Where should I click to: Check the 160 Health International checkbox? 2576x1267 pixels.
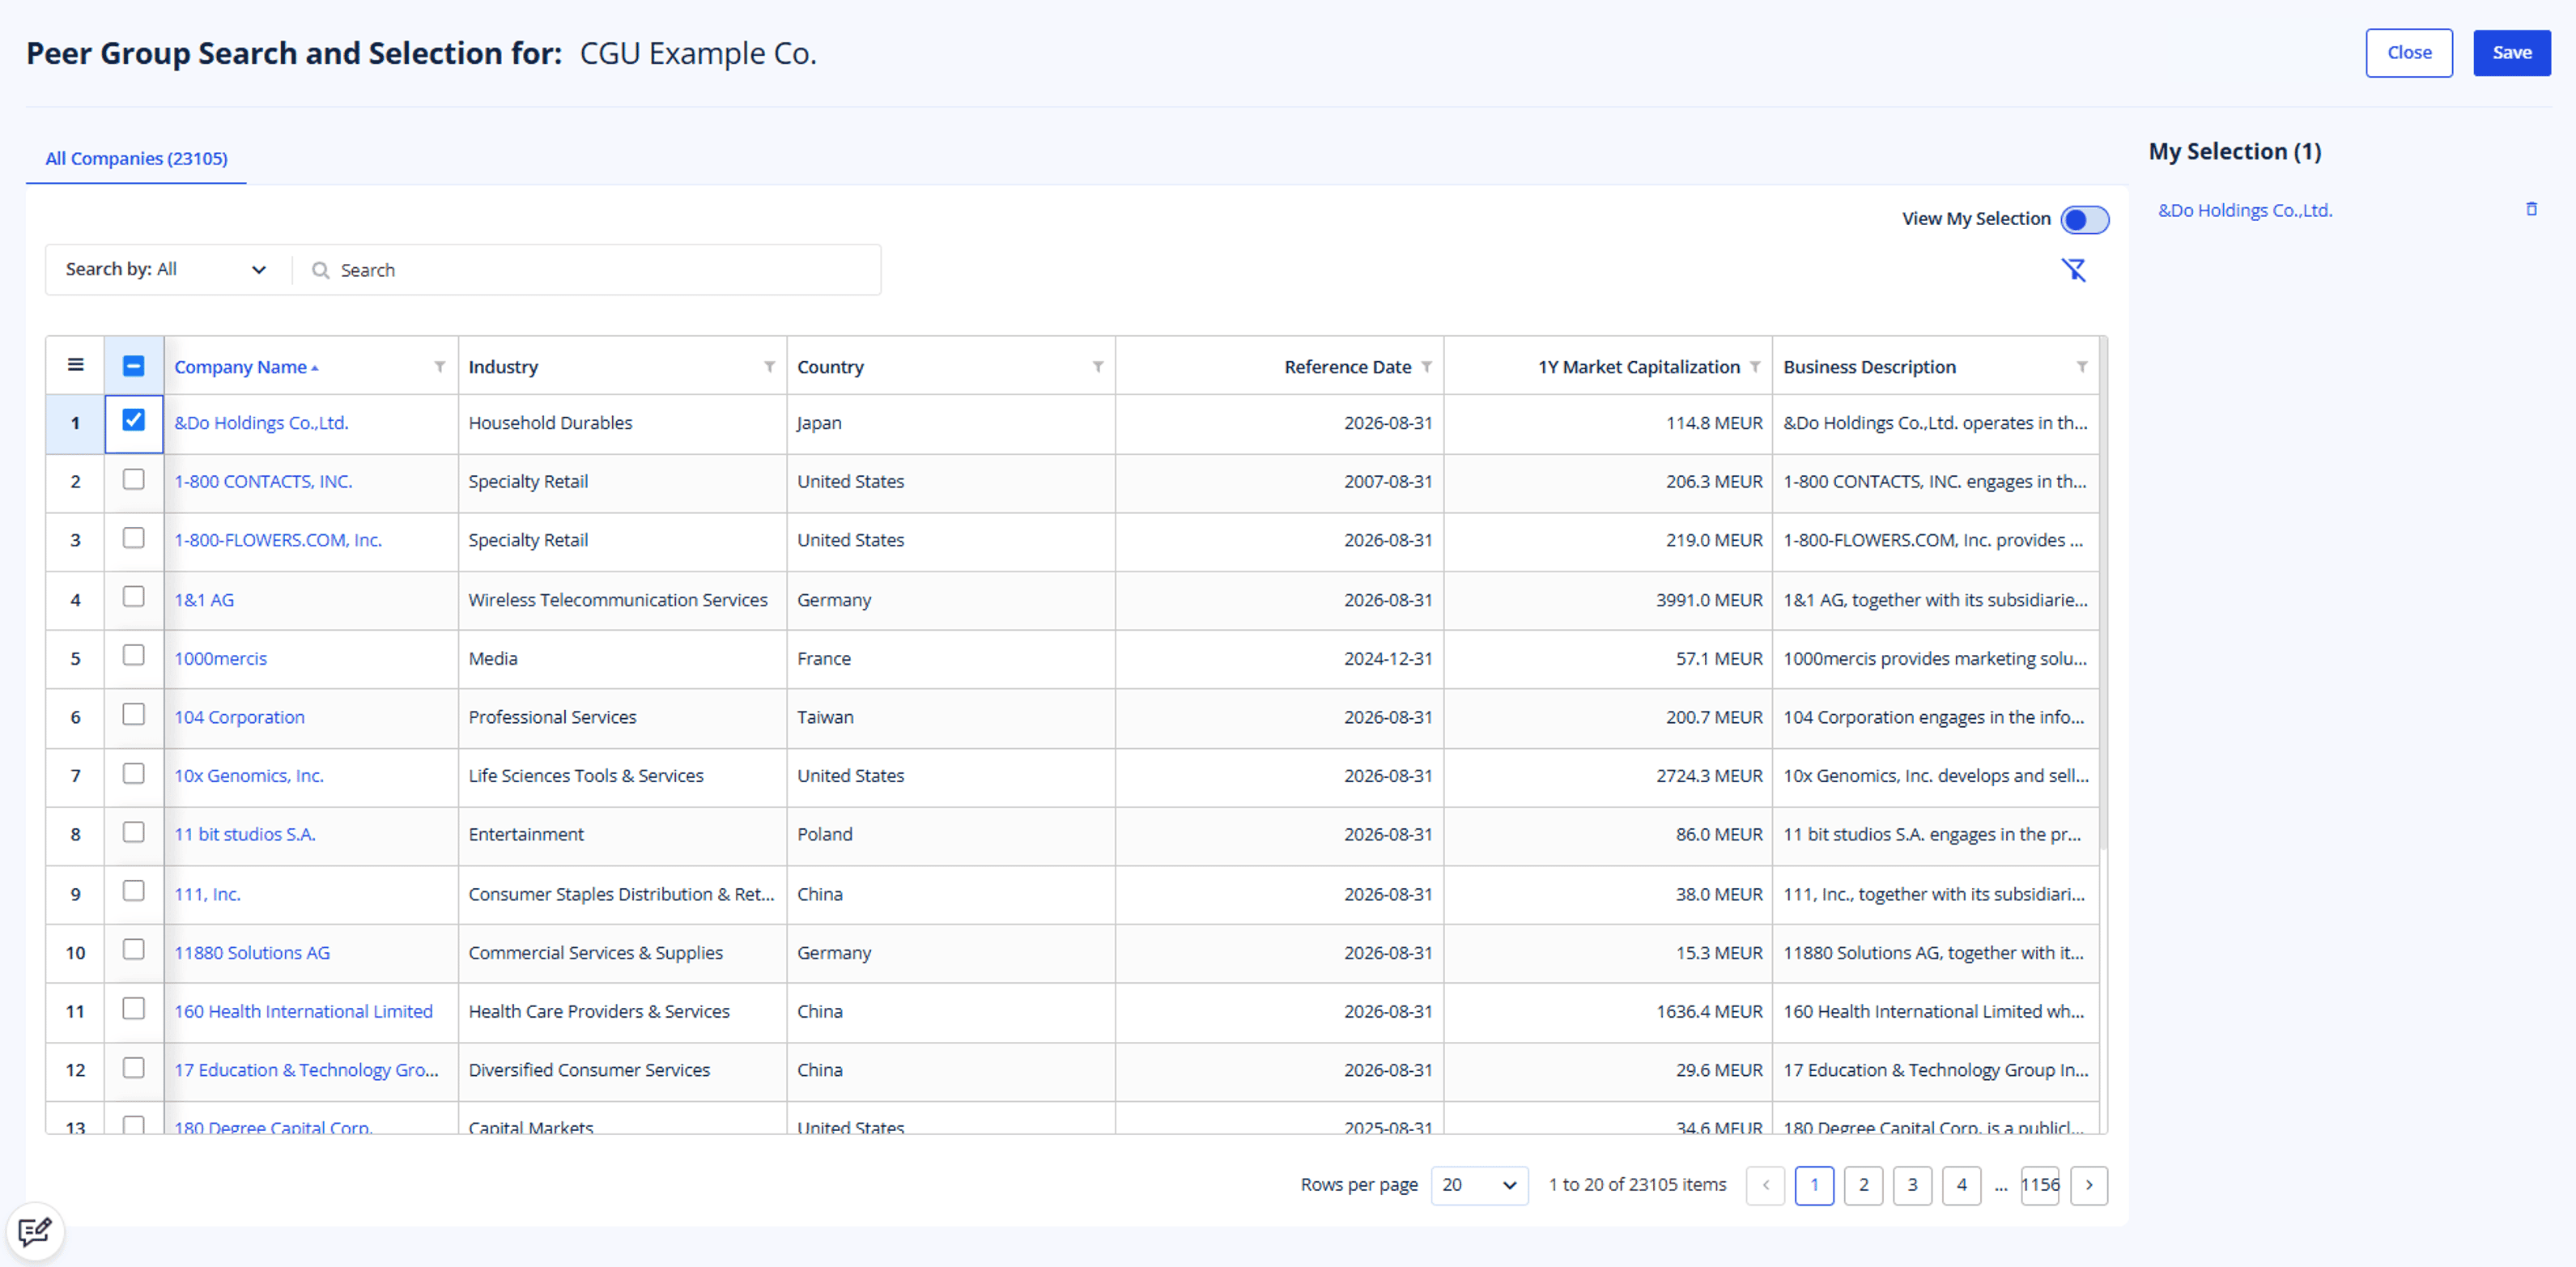(133, 1008)
